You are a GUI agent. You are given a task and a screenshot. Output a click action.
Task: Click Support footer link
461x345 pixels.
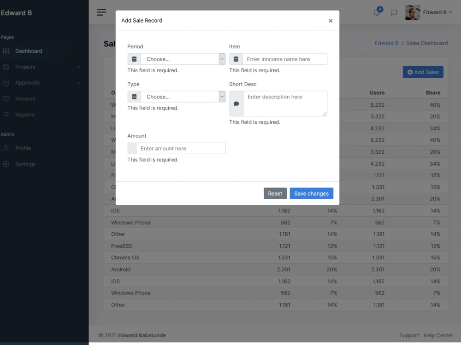pyautogui.click(x=409, y=335)
